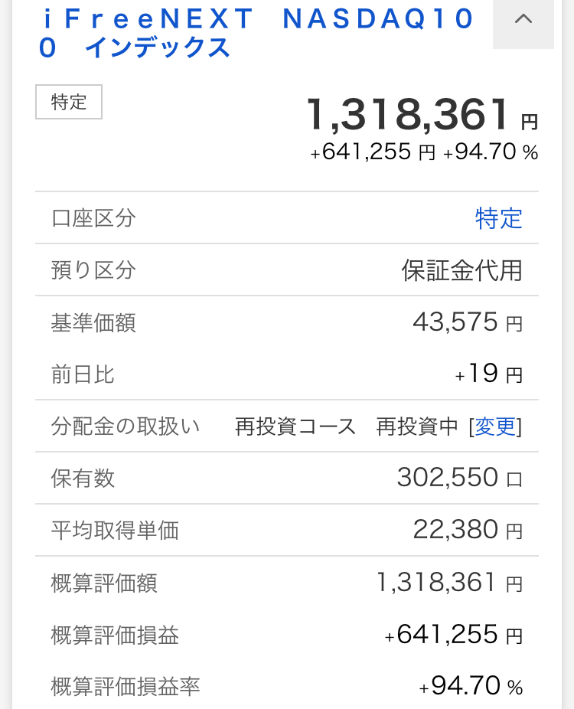
Task: Click the 前日比 value +19 円
Action: click(488, 374)
